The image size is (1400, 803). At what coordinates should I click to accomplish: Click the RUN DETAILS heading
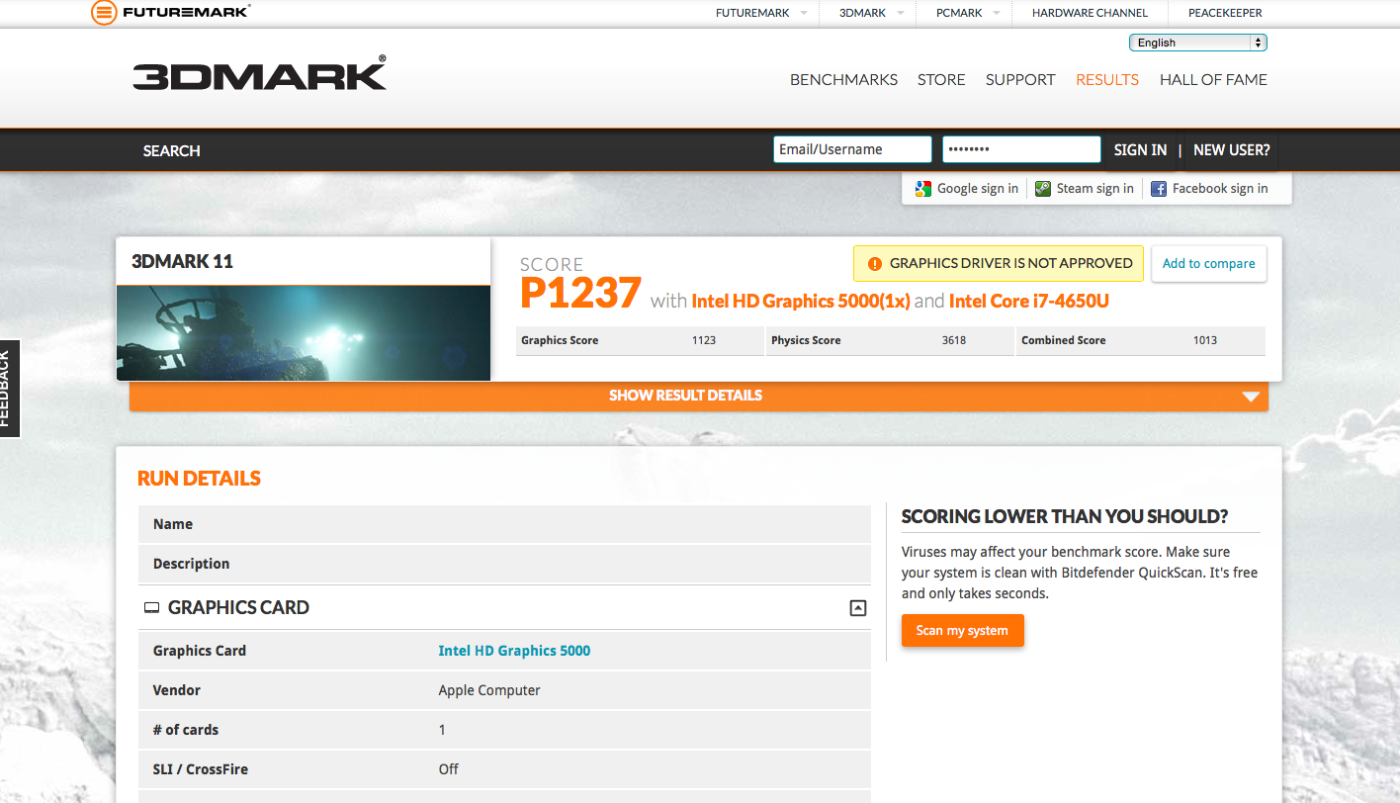pos(199,479)
